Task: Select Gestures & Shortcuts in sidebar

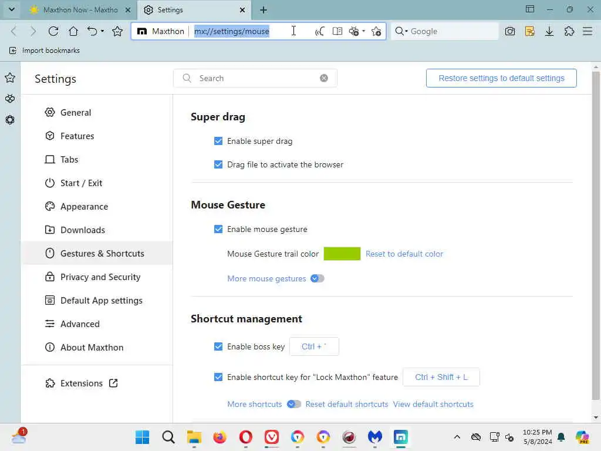Action: coord(97,254)
